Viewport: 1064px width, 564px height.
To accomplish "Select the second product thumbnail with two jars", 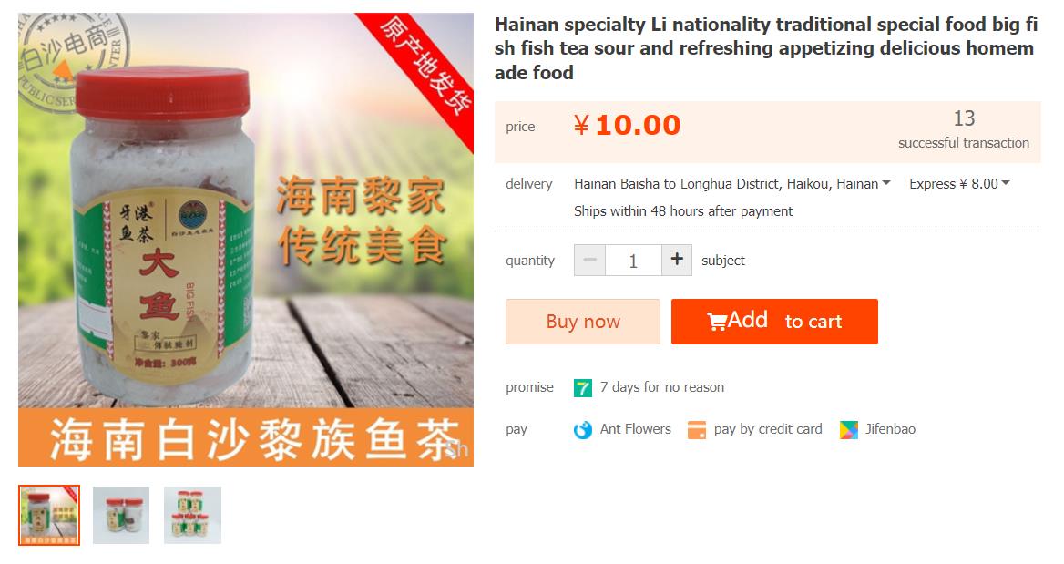I will [x=121, y=515].
